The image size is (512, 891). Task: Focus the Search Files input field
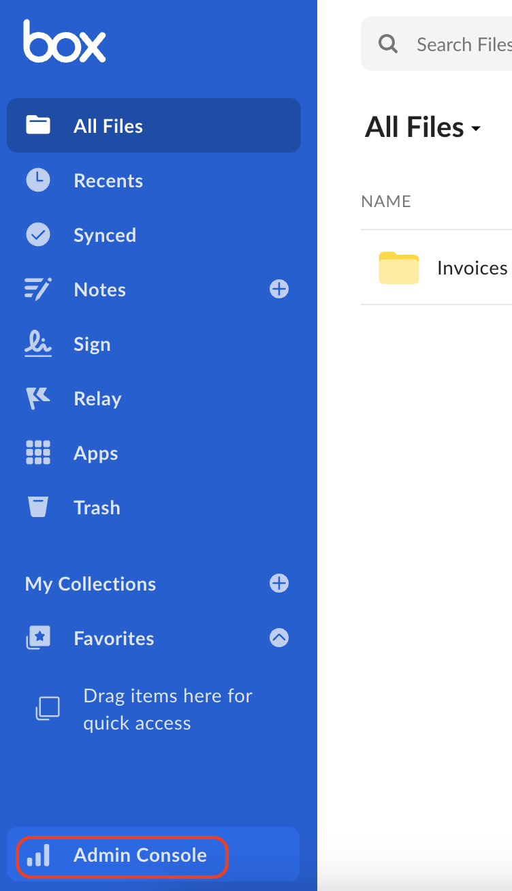tap(463, 44)
